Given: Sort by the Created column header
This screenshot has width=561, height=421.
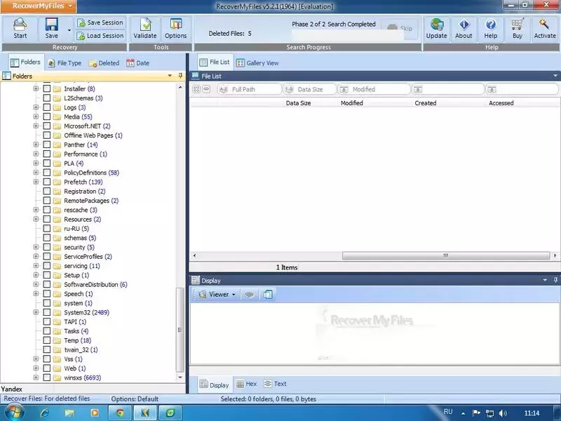Looking at the screenshot, I should click(426, 103).
